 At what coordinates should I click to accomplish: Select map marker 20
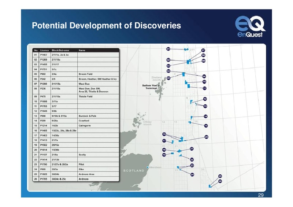(206, 137)
